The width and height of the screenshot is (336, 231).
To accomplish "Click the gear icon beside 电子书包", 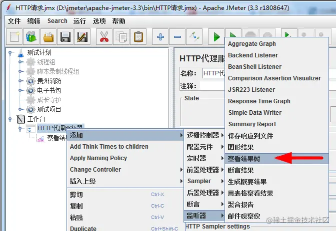I will tap(30, 90).
